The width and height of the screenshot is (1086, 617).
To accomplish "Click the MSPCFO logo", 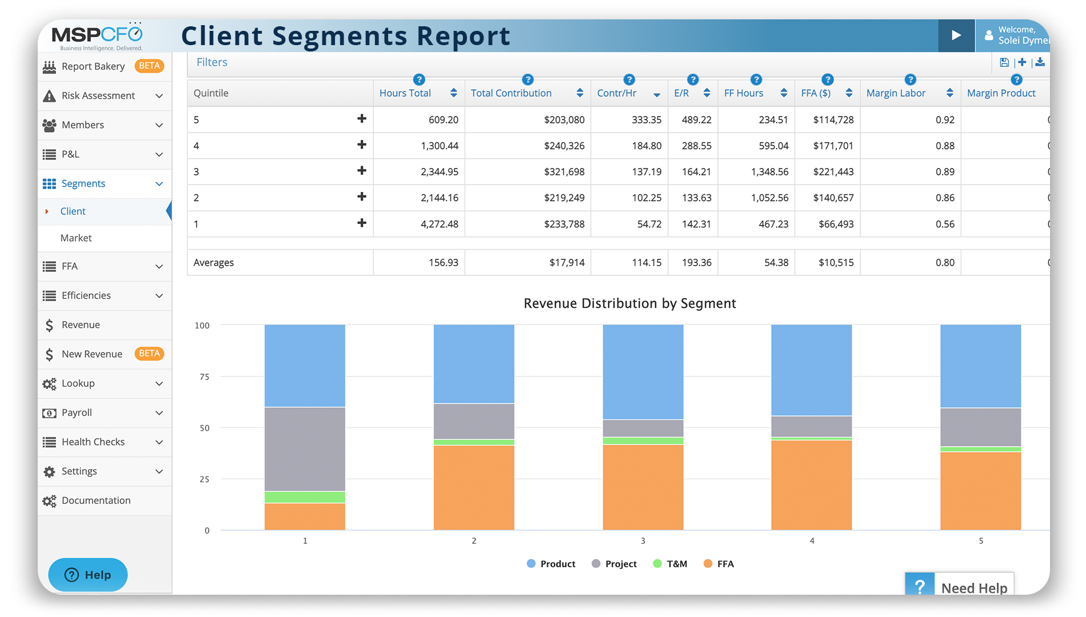I will coord(98,36).
